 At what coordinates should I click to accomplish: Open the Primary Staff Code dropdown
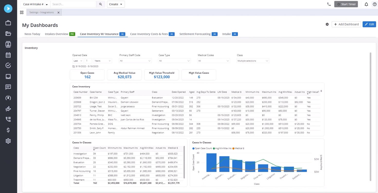click(x=135, y=61)
